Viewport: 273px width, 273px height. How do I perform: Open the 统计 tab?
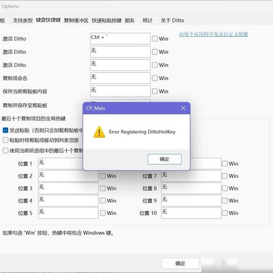147,20
